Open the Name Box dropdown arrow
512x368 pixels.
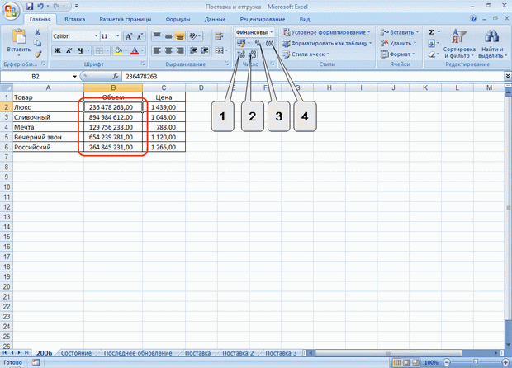point(75,77)
